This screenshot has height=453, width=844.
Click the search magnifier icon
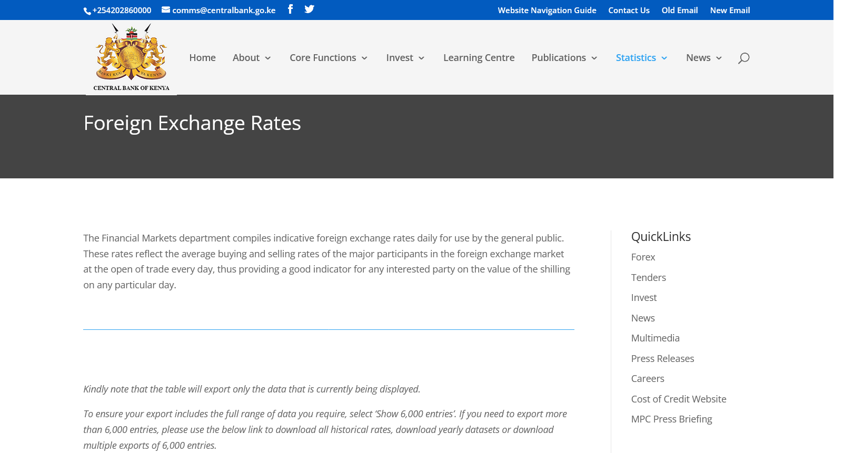coord(743,58)
